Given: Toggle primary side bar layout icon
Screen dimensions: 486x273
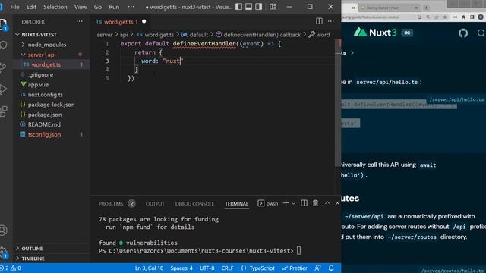Looking at the screenshot, I should [x=238, y=7].
